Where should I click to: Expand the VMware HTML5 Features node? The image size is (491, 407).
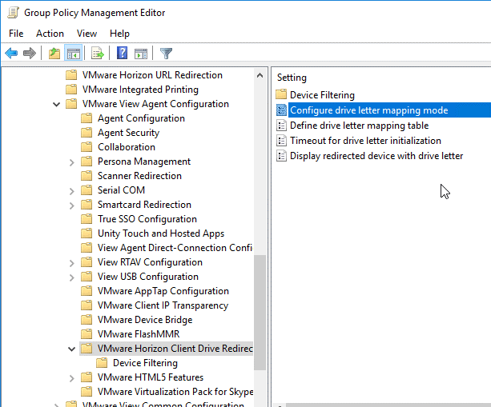pos(72,378)
